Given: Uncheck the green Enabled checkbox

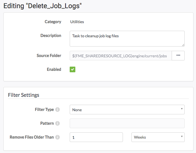Looking at the screenshot, I should [73, 69].
